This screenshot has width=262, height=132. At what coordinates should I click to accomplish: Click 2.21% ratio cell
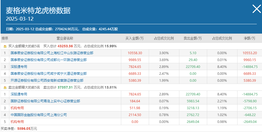222,101
